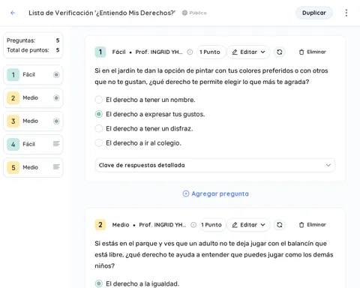The image size is (360, 288).
Task: Jump to question 4 Fácil in sidebar
Action: pyautogui.click(x=33, y=144)
